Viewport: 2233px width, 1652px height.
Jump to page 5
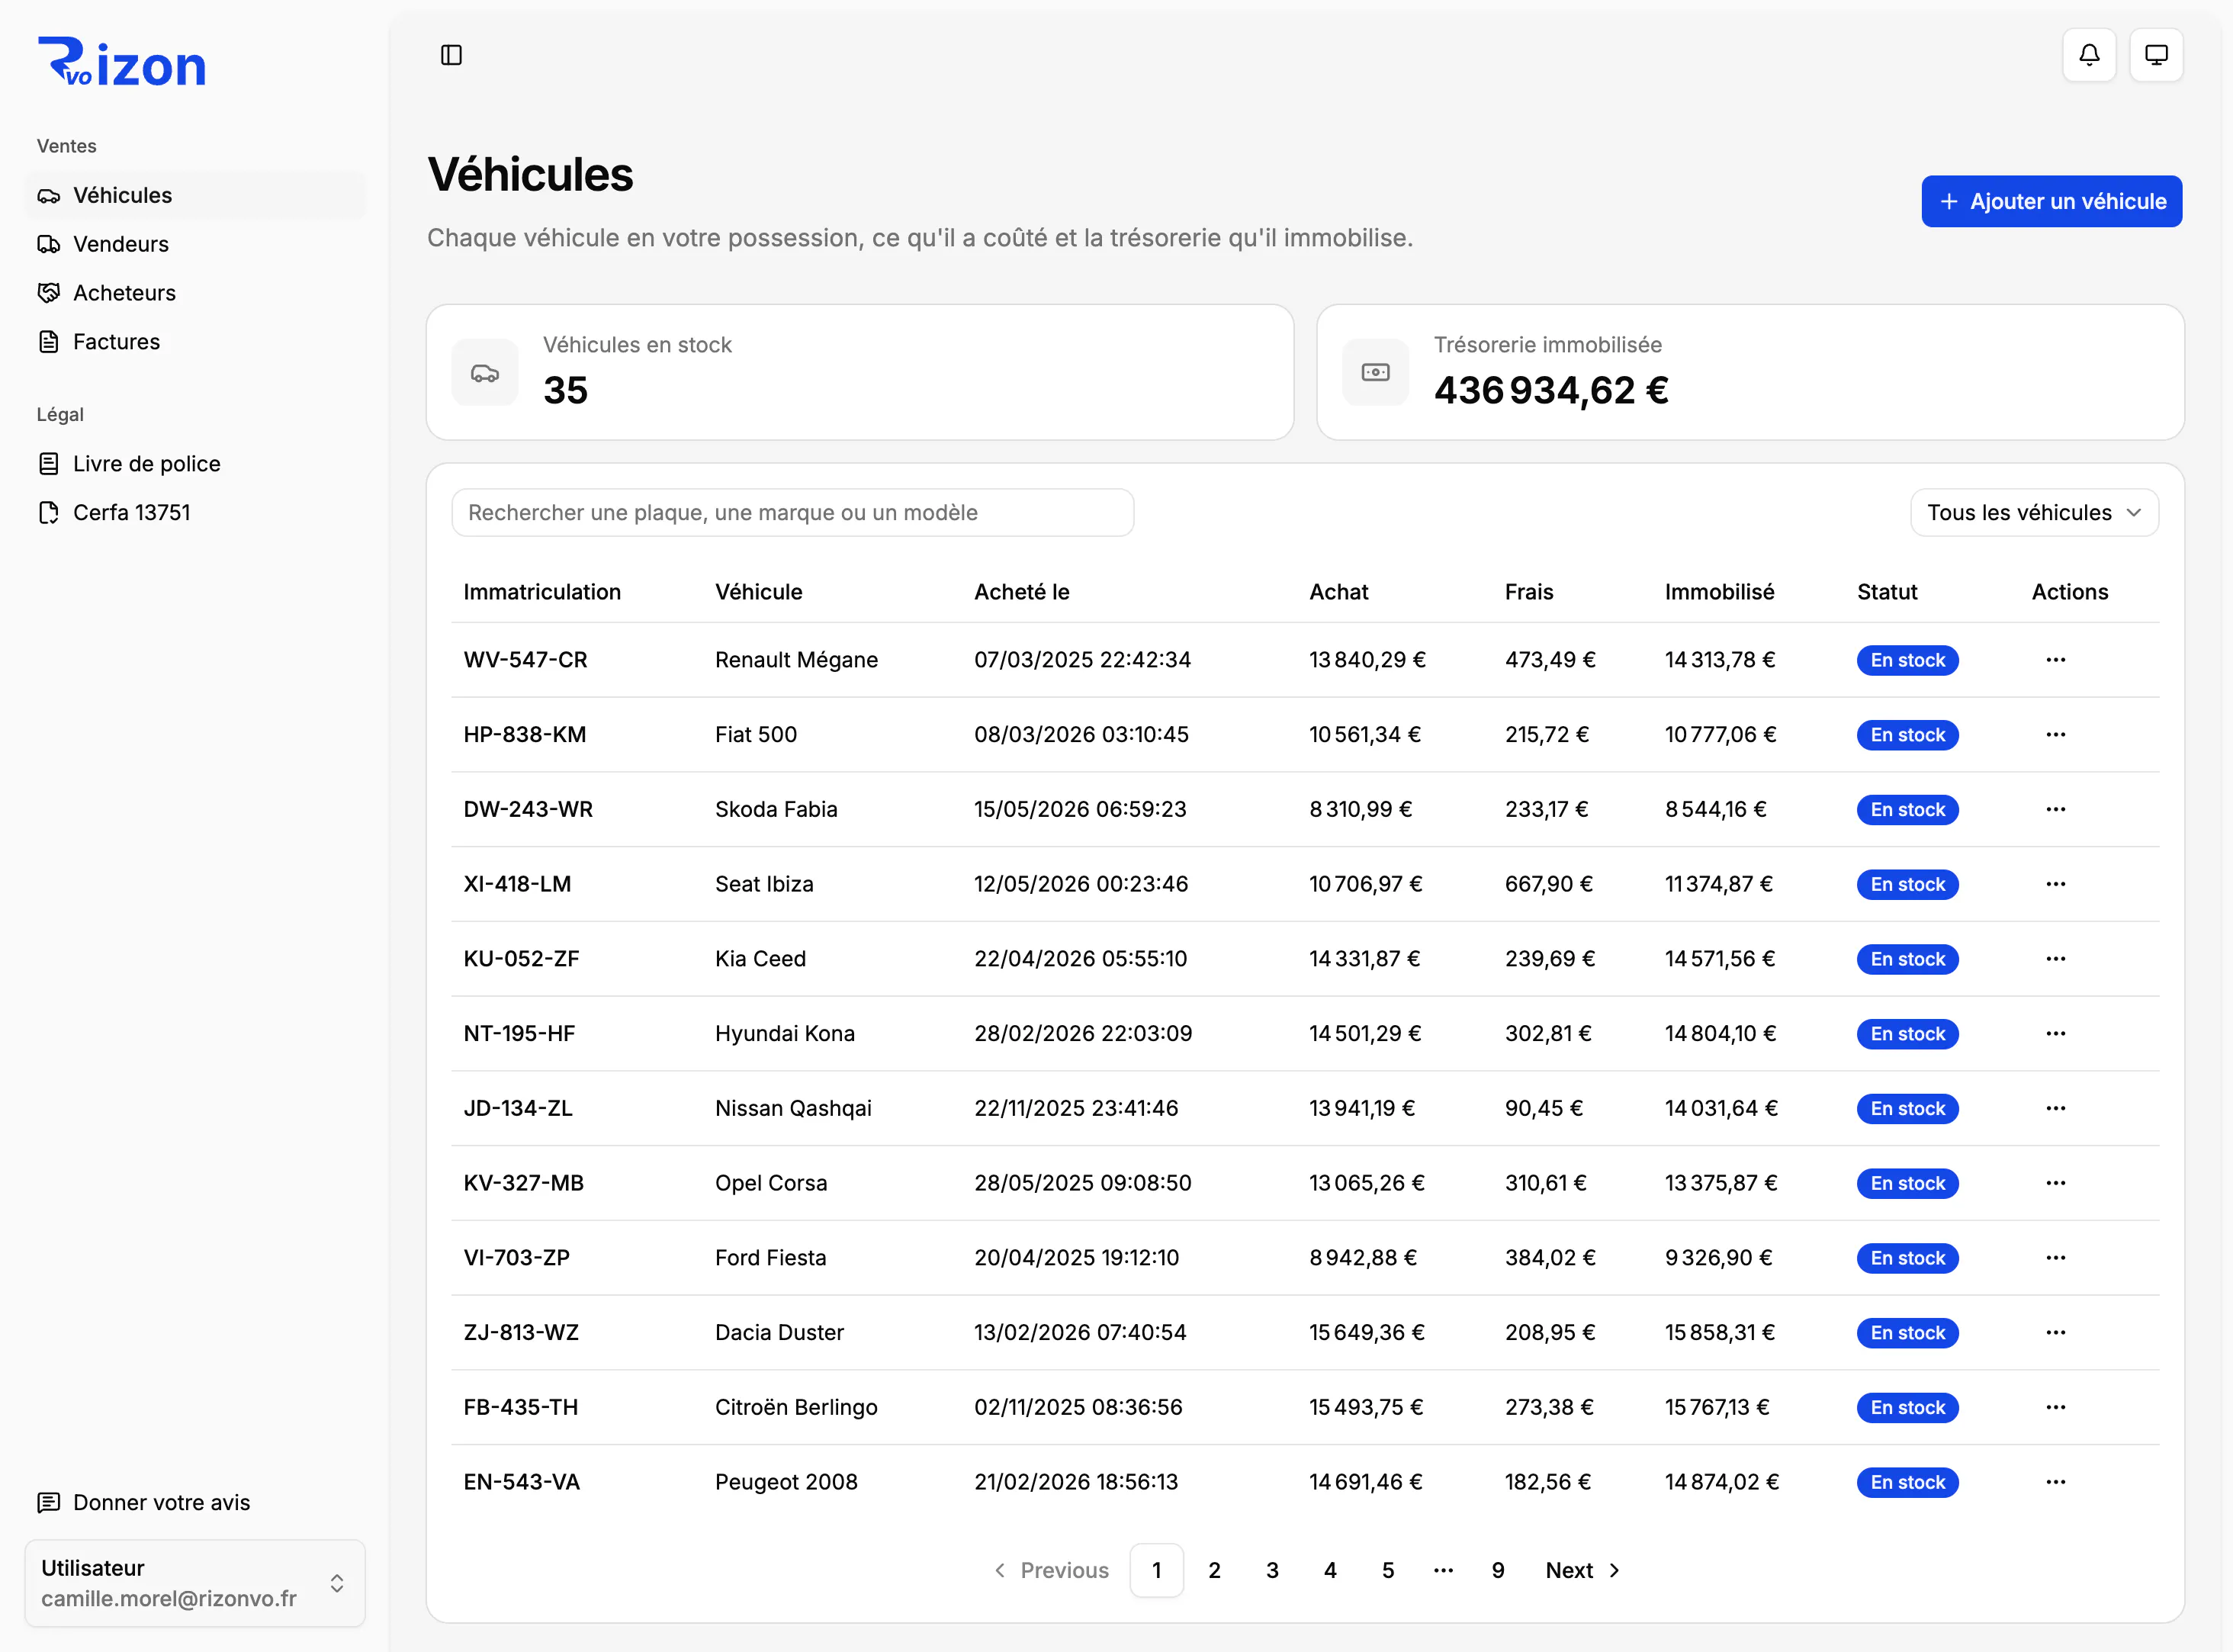pos(1388,1571)
